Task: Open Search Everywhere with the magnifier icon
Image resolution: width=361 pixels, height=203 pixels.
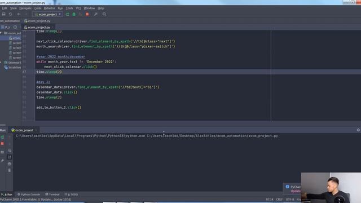Action: point(104,14)
